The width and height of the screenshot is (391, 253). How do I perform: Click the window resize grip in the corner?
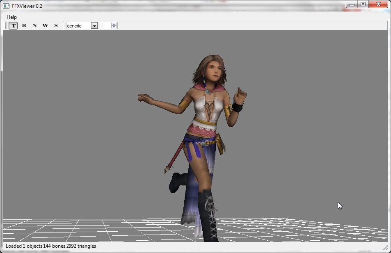pos(385,247)
